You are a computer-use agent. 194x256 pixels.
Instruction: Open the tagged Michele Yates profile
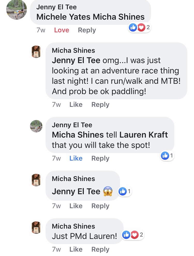coord(64,17)
